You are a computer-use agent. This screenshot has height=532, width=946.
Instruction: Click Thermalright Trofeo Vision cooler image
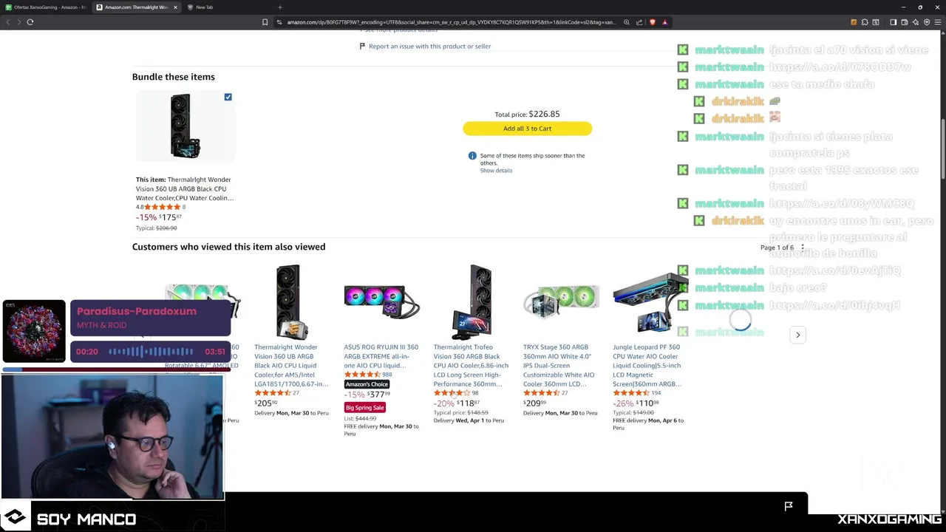point(471,301)
